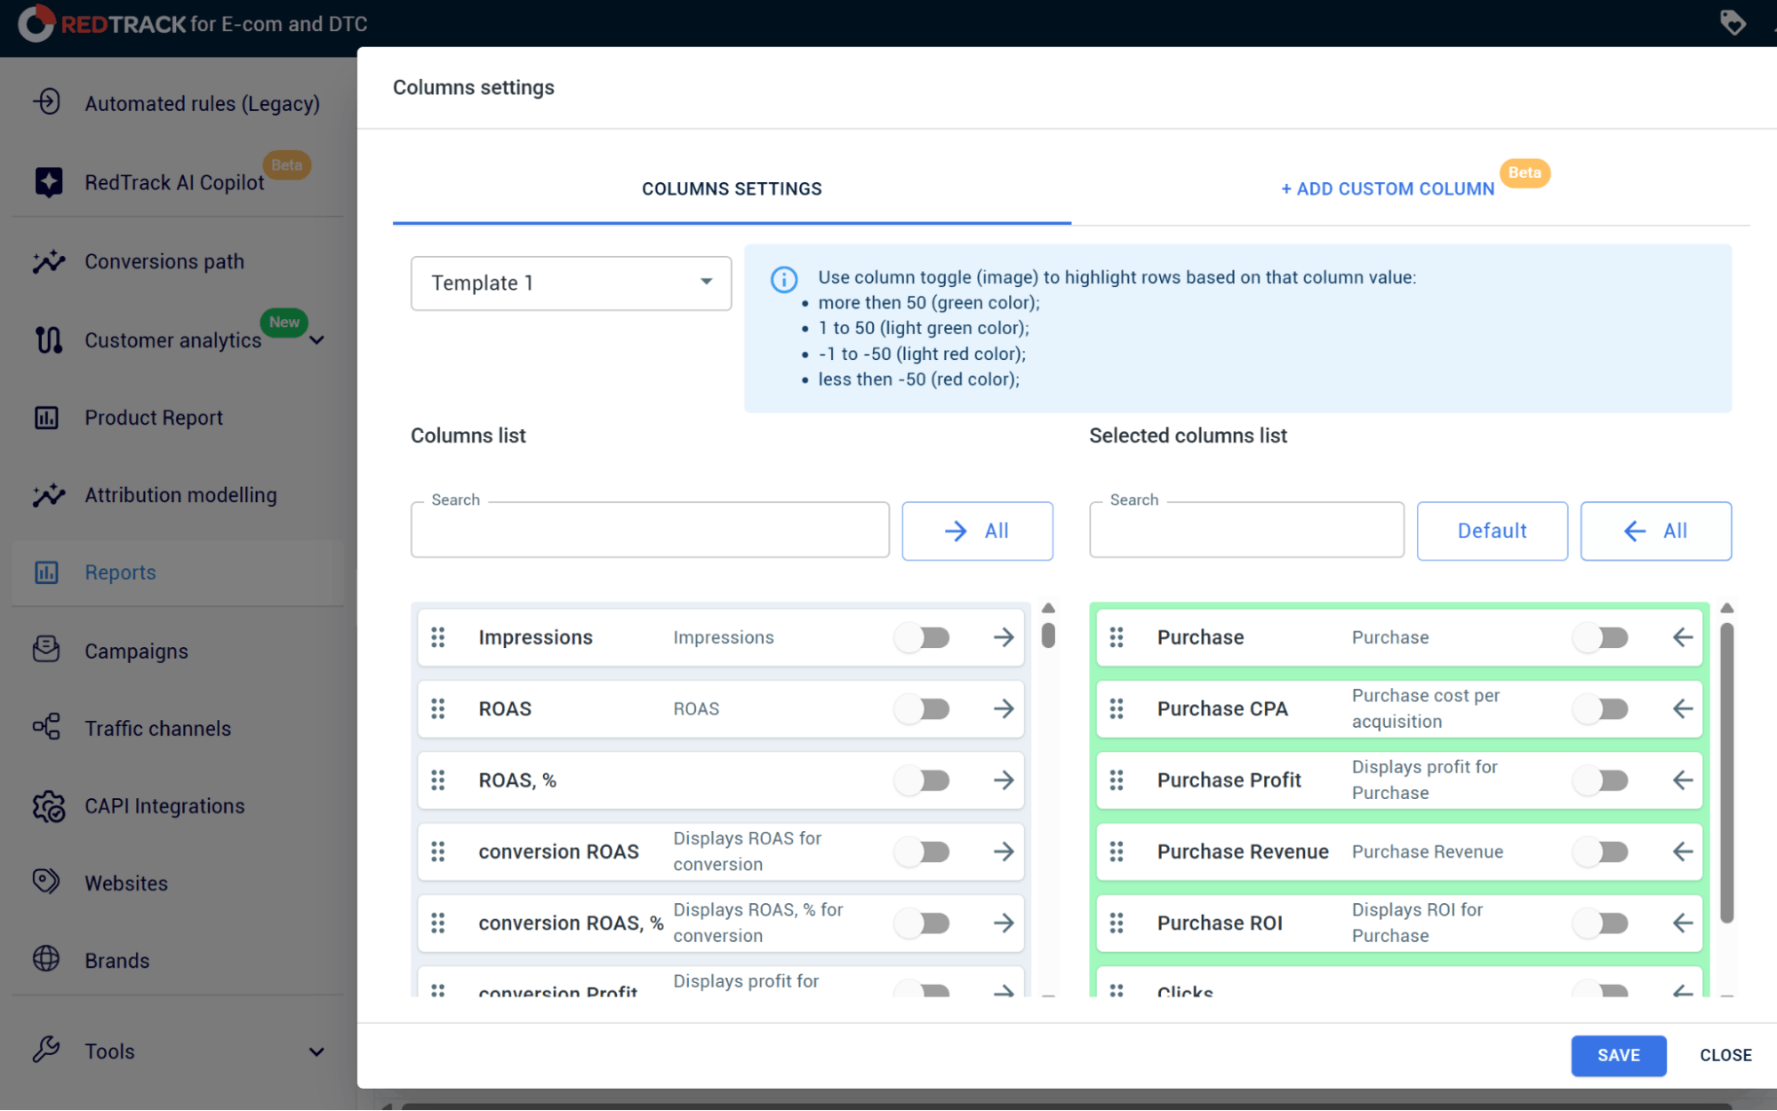Click the Columns list search field
The height and width of the screenshot is (1111, 1777).
[x=650, y=531]
